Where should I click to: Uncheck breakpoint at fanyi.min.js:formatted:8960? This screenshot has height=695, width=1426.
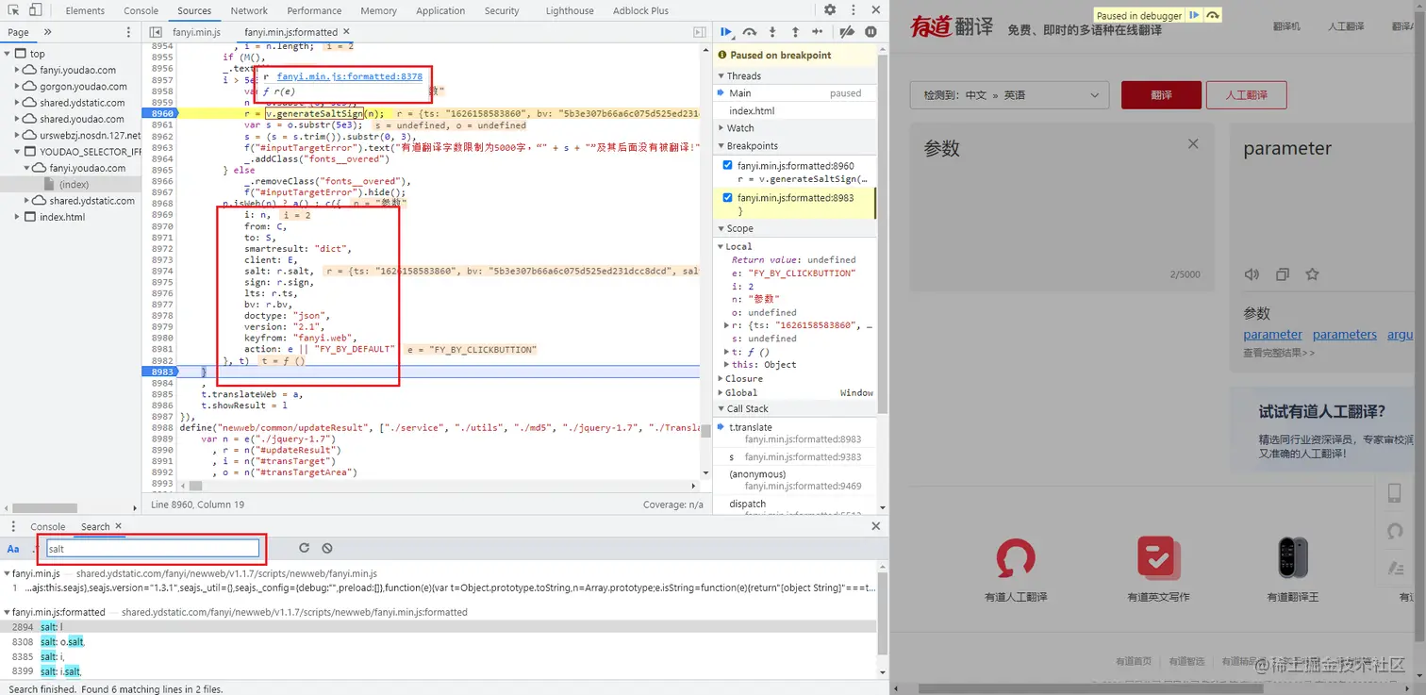coord(727,165)
